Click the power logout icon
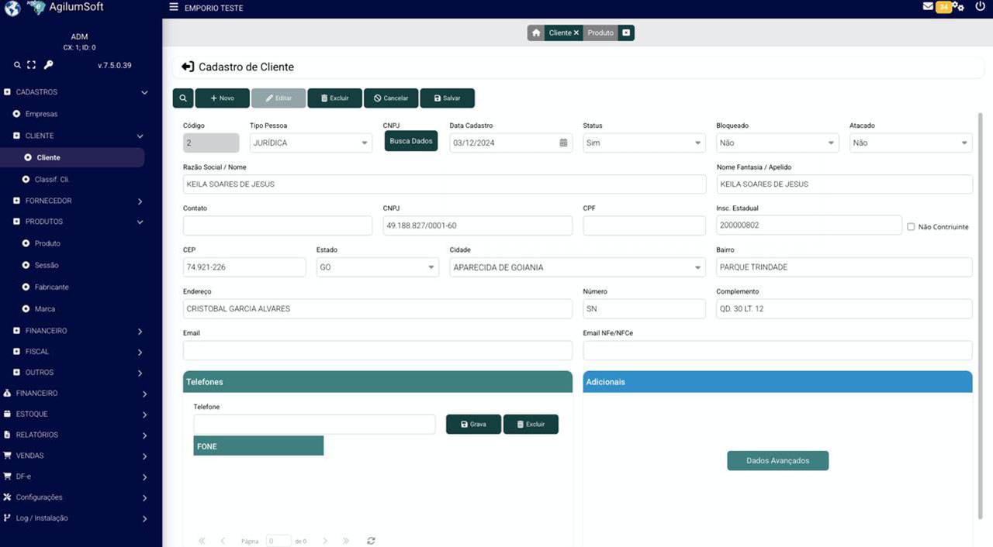The width and height of the screenshot is (993, 547). [x=980, y=7]
